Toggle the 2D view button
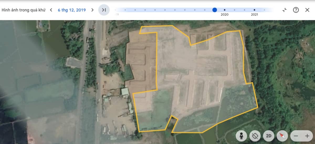 (x=269, y=136)
